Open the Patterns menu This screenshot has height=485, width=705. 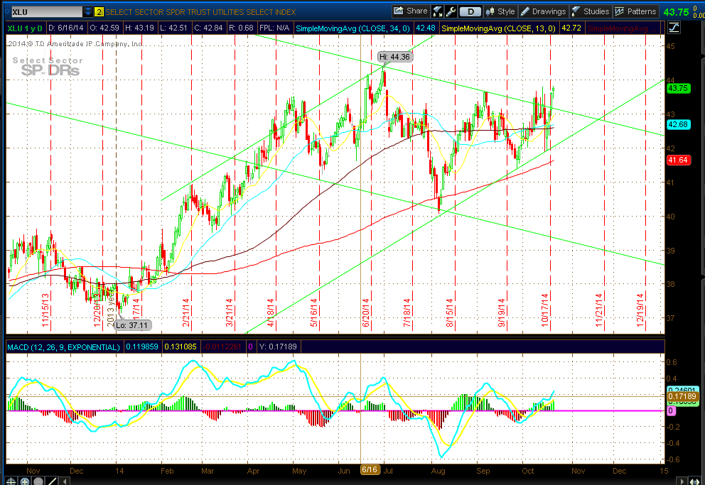coord(635,11)
